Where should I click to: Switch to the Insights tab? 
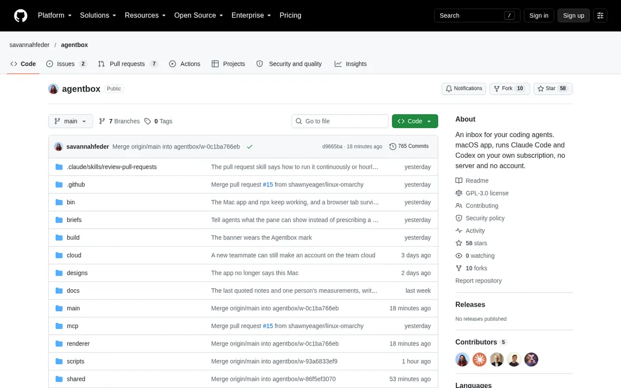pyautogui.click(x=351, y=64)
